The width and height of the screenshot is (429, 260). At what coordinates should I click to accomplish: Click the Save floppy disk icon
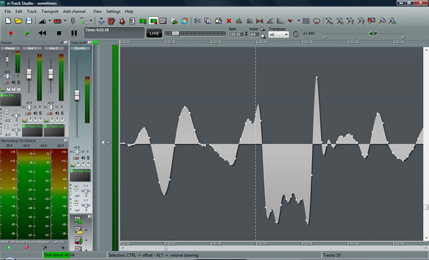pyautogui.click(x=29, y=21)
